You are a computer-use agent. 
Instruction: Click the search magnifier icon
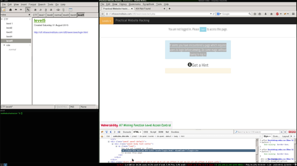[250, 14]
